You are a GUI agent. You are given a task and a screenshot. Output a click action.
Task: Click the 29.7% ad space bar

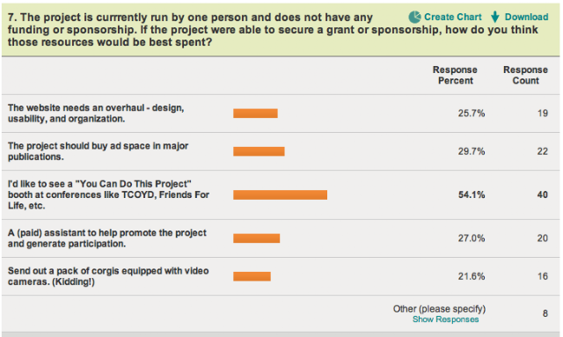pos(259,151)
